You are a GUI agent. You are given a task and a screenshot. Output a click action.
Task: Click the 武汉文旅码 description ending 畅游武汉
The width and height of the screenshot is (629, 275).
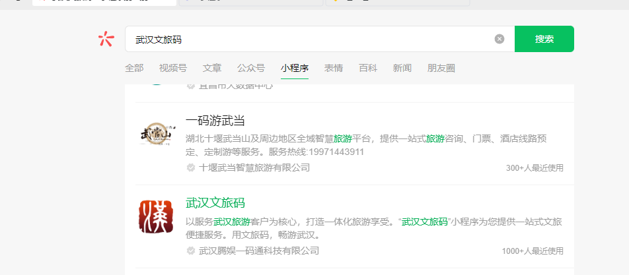[x=373, y=228]
